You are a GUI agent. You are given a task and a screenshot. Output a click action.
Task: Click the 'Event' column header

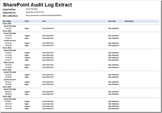tap(27, 21)
